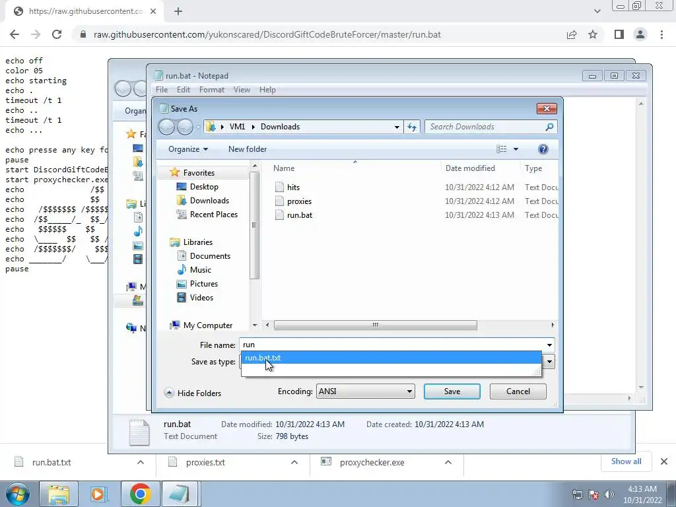Click the Save button

pos(452,391)
